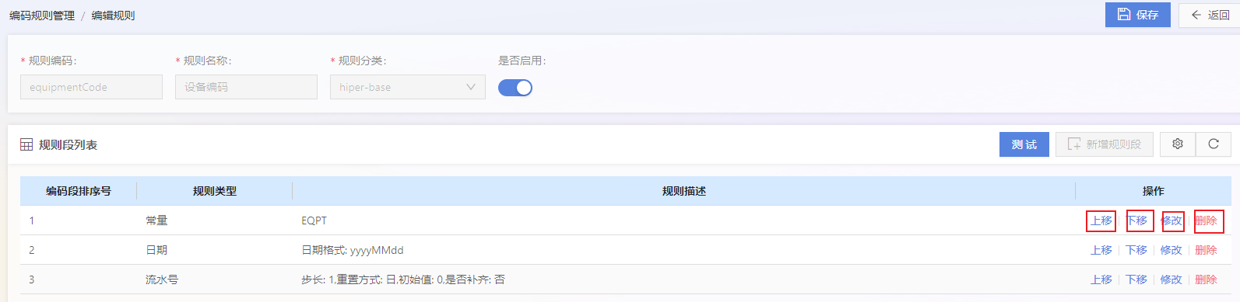This screenshot has height=302, width=1240.
Task: Click the settings gear icon
Action: pyautogui.click(x=1177, y=144)
